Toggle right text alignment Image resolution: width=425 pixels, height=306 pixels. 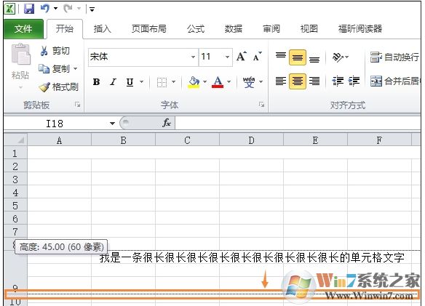[314, 81]
